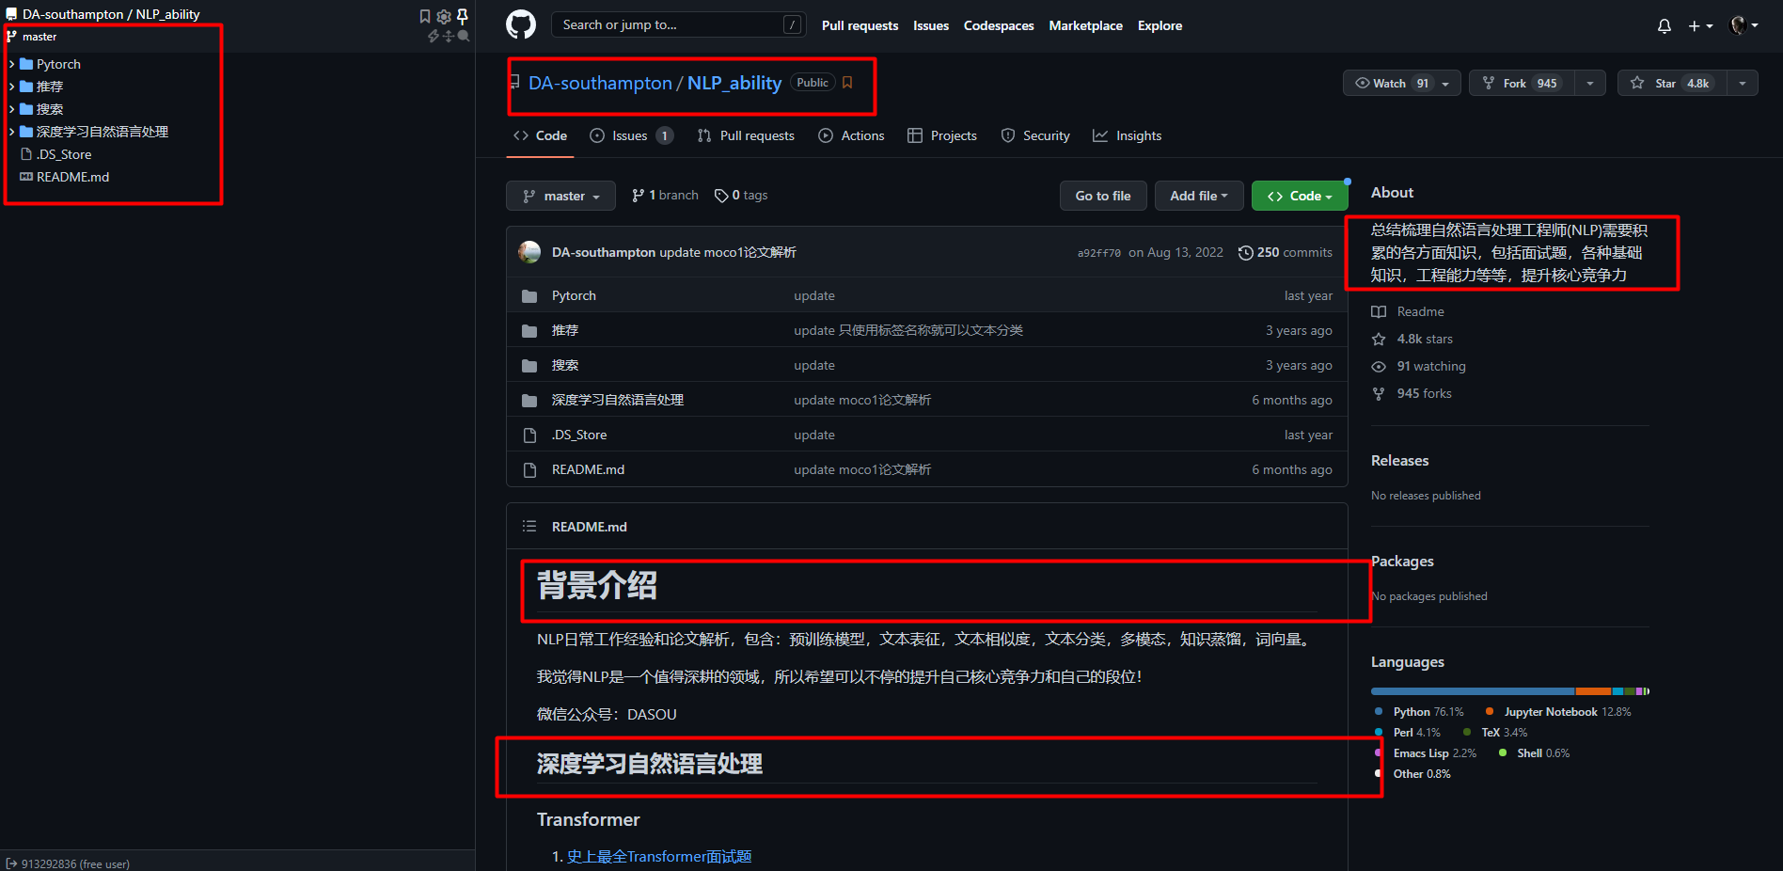The height and width of the screenshot is (871, 1783).
Task: Open the Security tab
Action: [x=1035, y=135]
